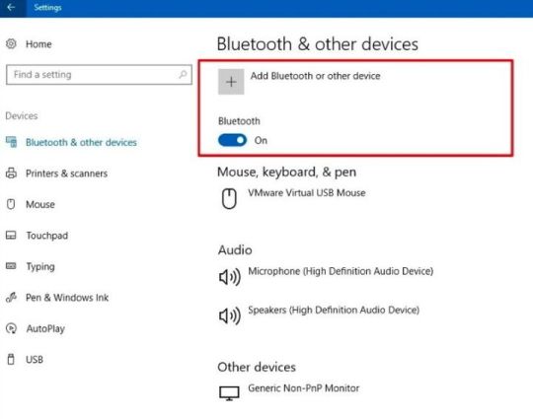Click the printer icon beside Printers & scanners
The height and width of the screenshot is (419, 533).
[x=11, y=174]
